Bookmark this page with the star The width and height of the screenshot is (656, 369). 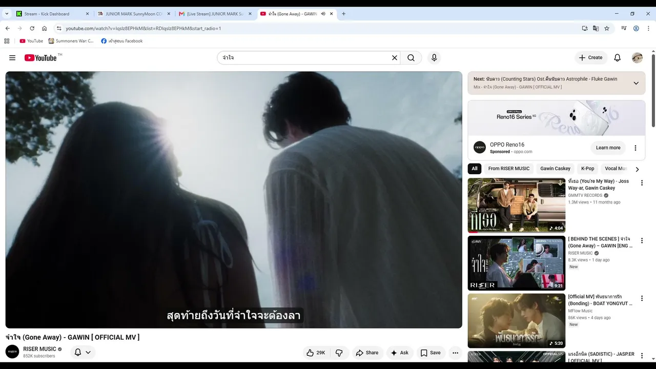(607, 28)
